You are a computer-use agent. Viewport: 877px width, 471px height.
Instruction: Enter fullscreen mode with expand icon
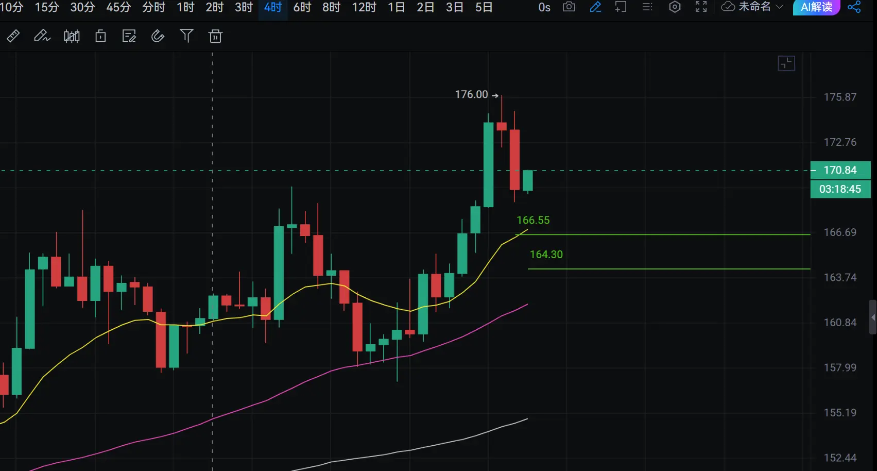pos(701,7)
